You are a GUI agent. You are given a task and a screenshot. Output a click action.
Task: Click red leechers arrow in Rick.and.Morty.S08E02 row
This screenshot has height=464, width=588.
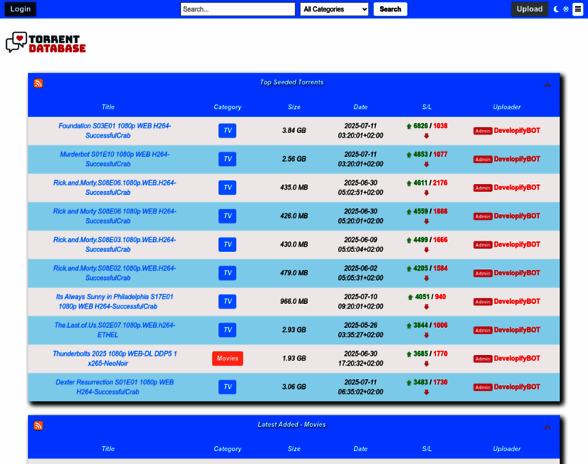[x=426, y=278]
